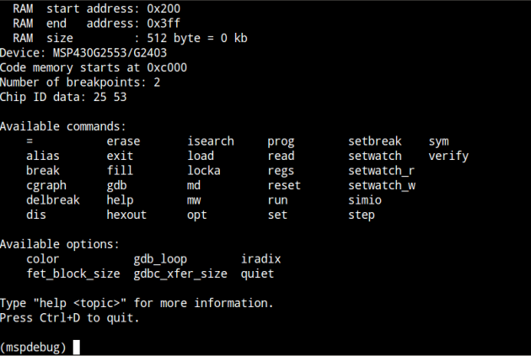This screenshot has height=356, width=531.
Task: Click the word "erase" in commands list
Action: (x=123, y=141)
